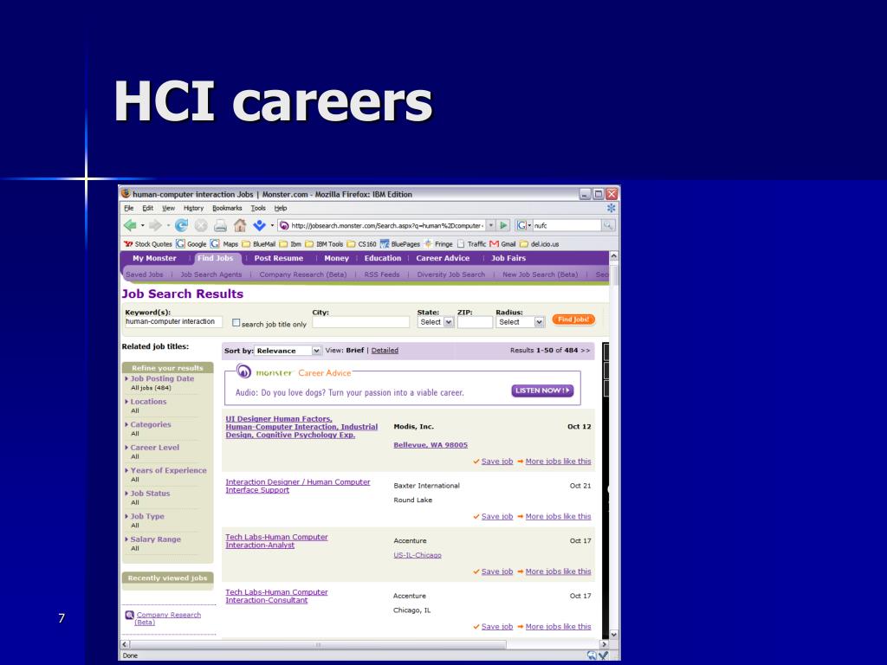This screenshot has width=887, height=665.
Task: Expand the Job Type filter
Action: tap(147, 516)
